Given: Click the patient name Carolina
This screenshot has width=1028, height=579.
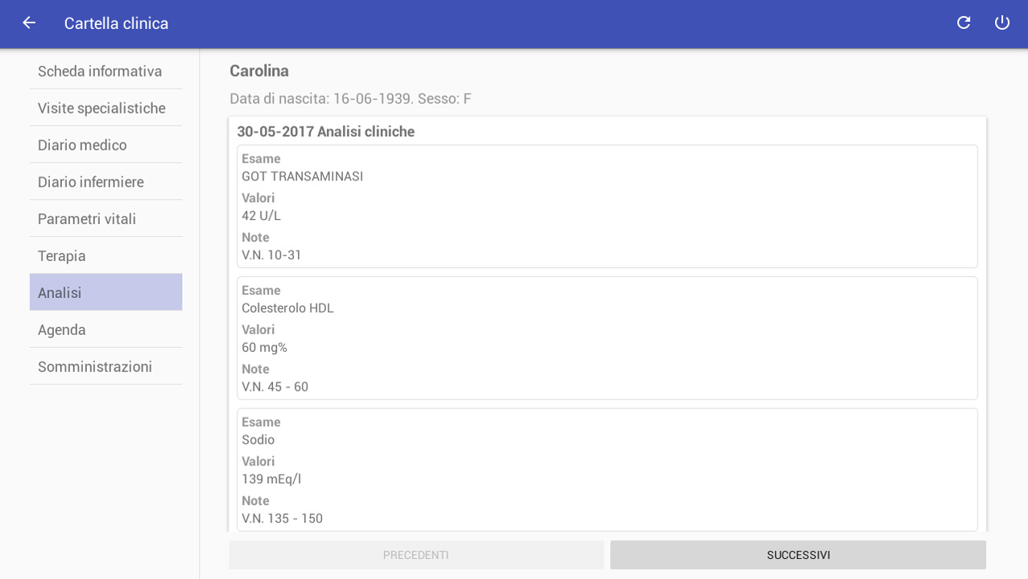Looking at the screenshot, I should coord(259,71).
